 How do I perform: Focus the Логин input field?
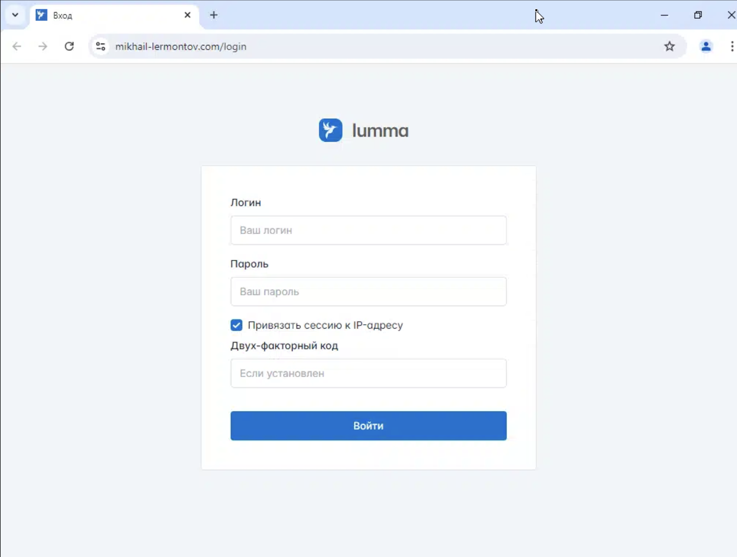click(368, 230)
